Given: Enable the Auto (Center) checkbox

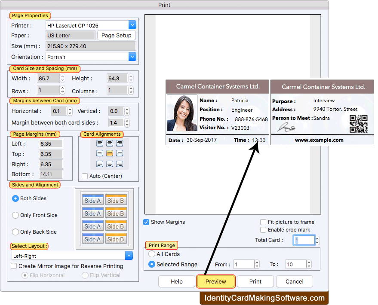Looking at the screenshot, I should coord(85,176).
